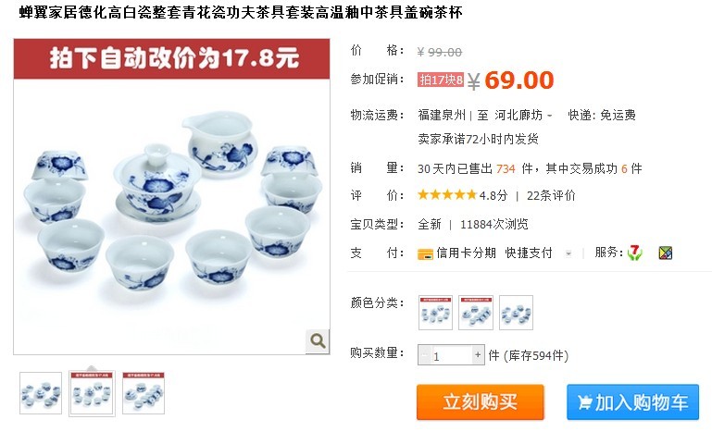Decrease purchase quantity with minus button
712x432 pixels.
click(424, 355)
